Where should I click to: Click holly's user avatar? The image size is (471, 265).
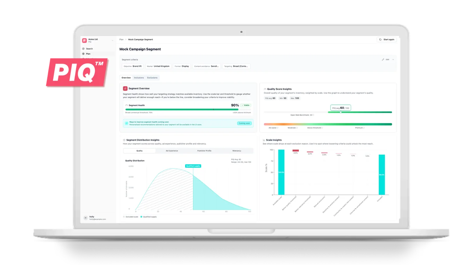(85, 218)
